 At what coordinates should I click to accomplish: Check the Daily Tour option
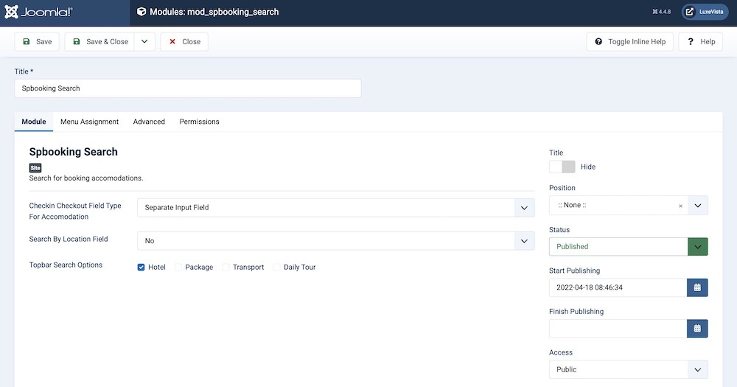click(277, 267)
